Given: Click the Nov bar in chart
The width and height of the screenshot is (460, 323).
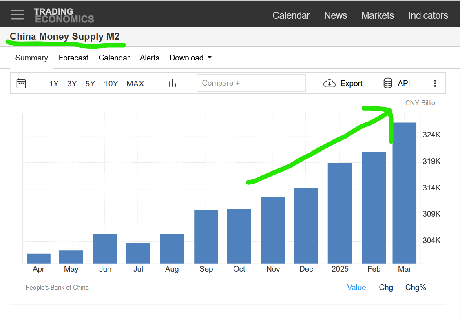Looking at the screenshot, I should pos(273,230).
